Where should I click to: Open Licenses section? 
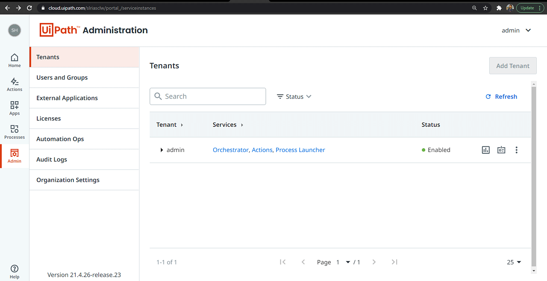coord(85,118)
